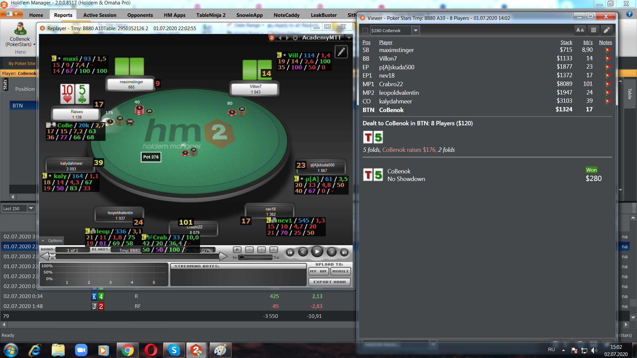Click the CoBenok hero avatar icon

20,29
